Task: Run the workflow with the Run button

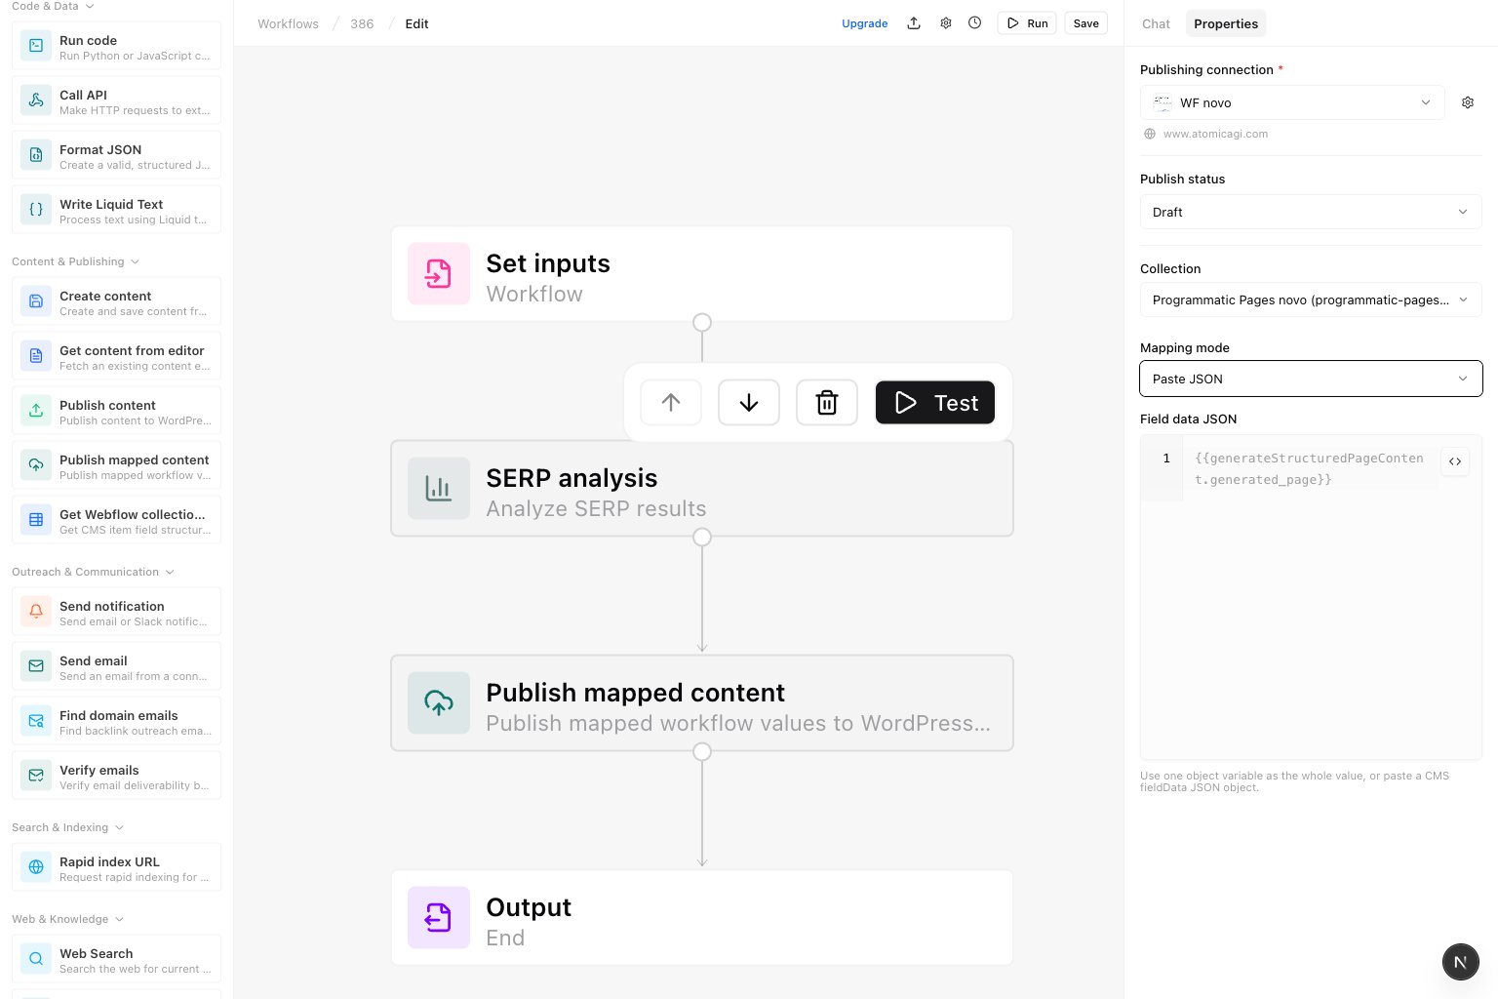Action: [1027, 23]
